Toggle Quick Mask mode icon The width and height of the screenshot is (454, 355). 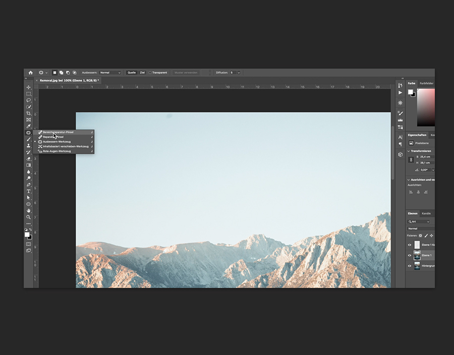point(28,244)
